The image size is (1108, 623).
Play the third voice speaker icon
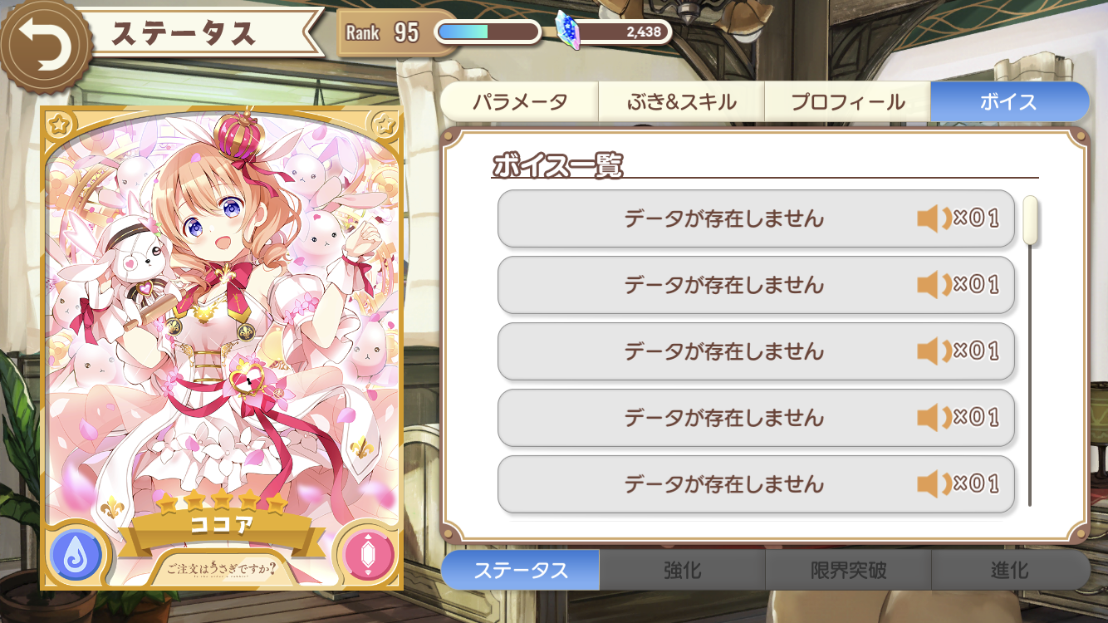click(x=934, y=352)
